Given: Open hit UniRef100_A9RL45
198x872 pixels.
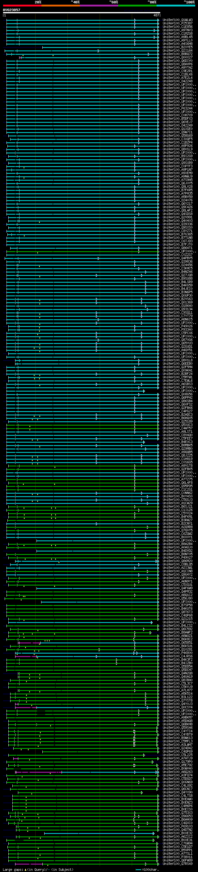Looking at the screenshot, I should point(178,37).
